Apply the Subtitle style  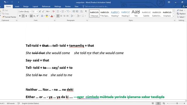(x=146, y=14)
